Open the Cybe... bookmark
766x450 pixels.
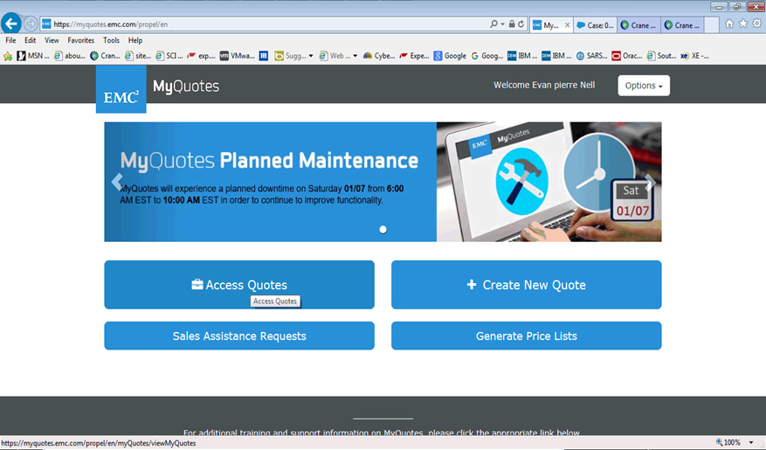(x=379, y=56)
